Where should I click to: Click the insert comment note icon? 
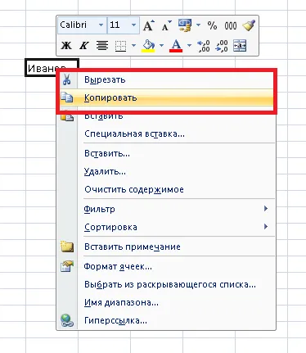click(67, 247)
